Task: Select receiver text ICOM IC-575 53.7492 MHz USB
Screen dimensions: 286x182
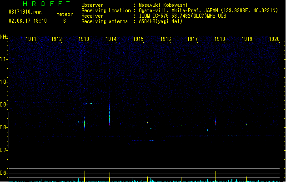Action: coord(183,16)
